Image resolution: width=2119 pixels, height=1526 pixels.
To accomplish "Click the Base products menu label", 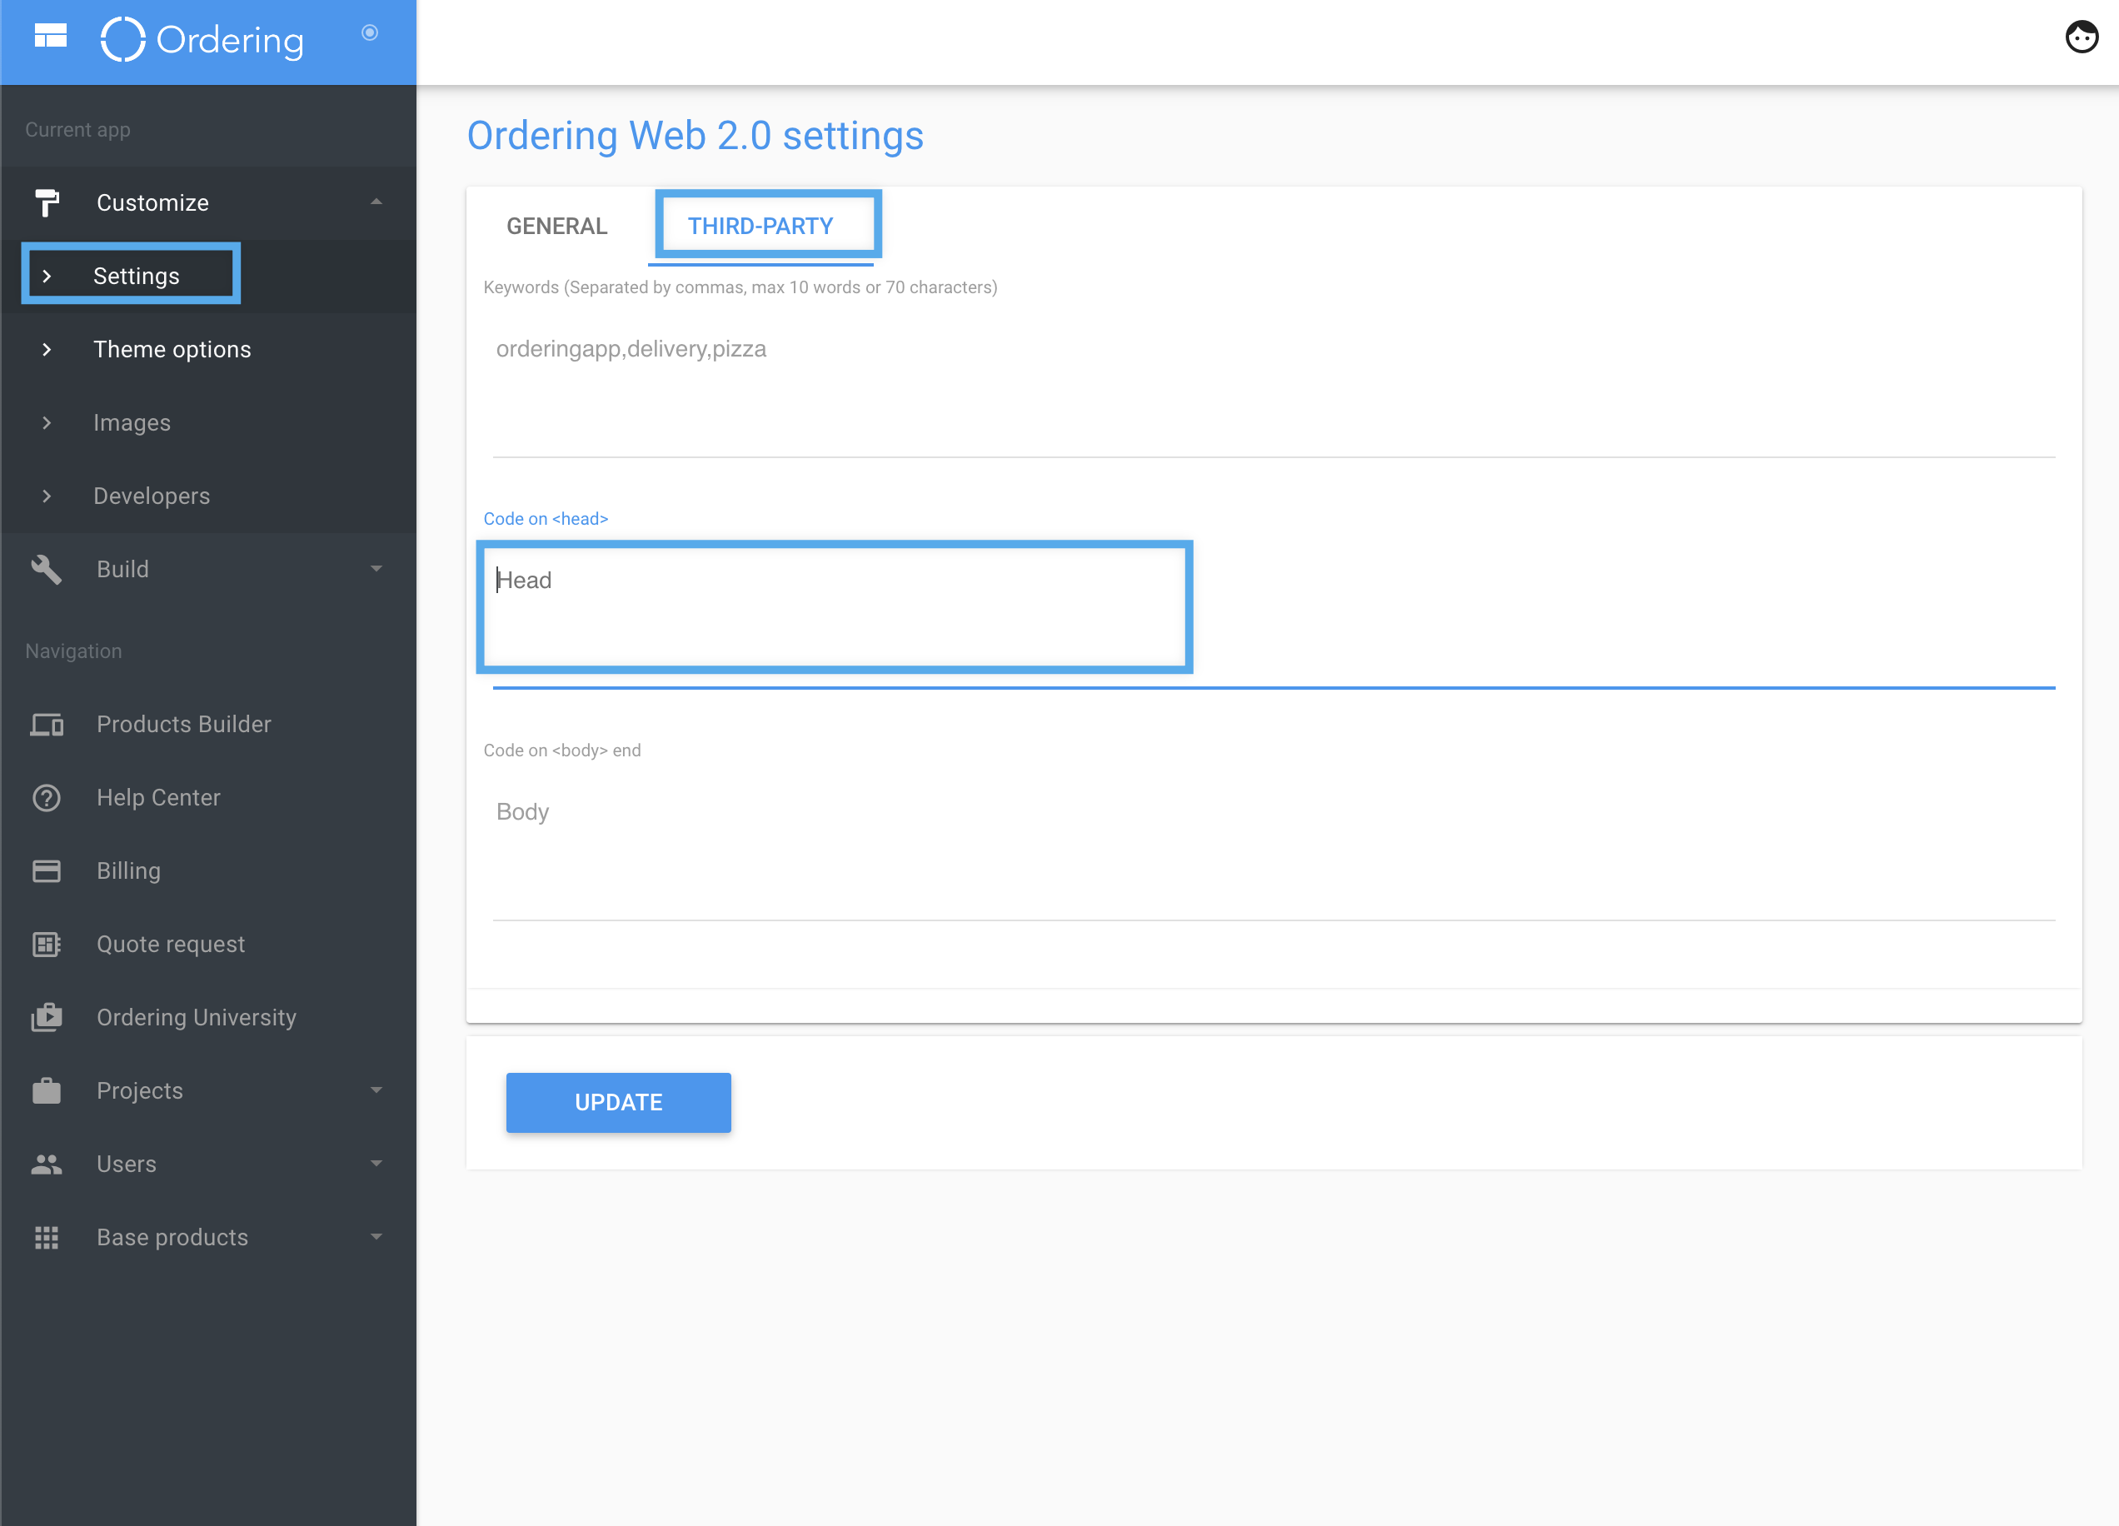I will 173,1237.
